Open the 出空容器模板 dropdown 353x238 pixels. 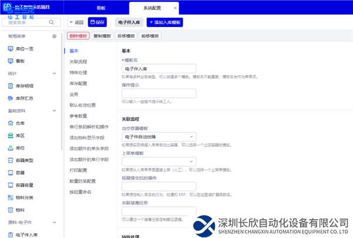tap(158, 136)
